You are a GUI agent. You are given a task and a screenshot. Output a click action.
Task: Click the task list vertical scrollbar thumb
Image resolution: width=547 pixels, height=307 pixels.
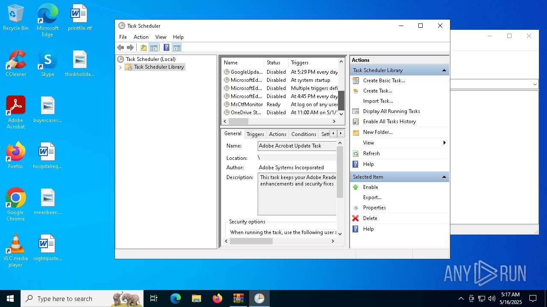click(341, 101)
